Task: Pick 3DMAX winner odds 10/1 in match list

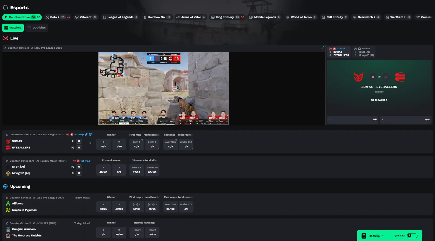Action: click(x=103, y=144)
